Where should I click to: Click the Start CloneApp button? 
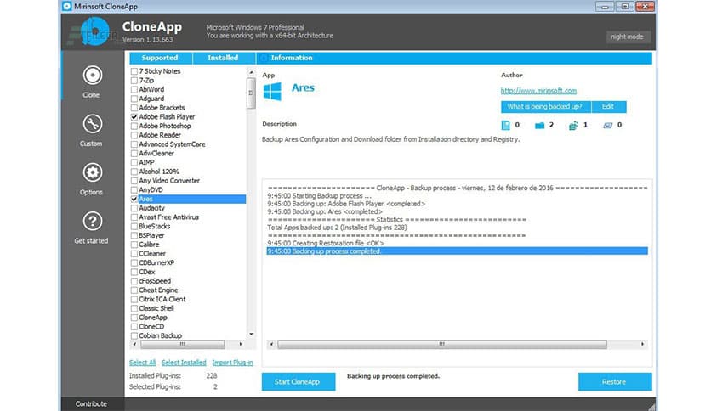point(299,381)
